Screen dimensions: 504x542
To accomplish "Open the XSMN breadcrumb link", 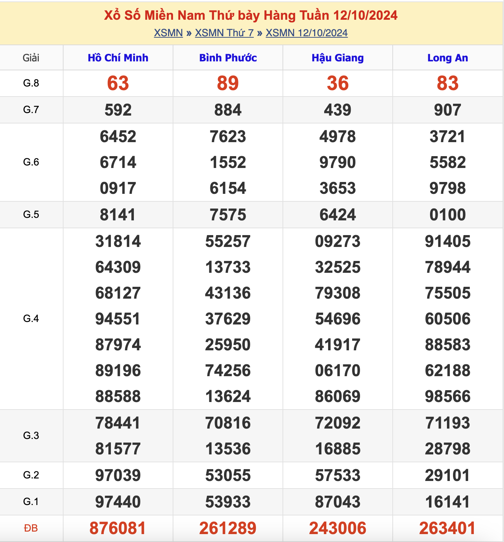I will tap(168, 33).
